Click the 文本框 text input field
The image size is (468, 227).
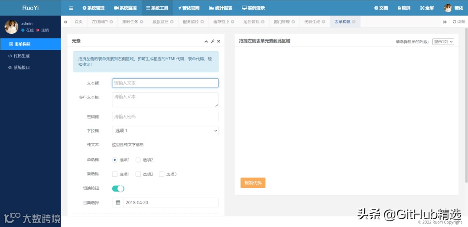[166, 83]
